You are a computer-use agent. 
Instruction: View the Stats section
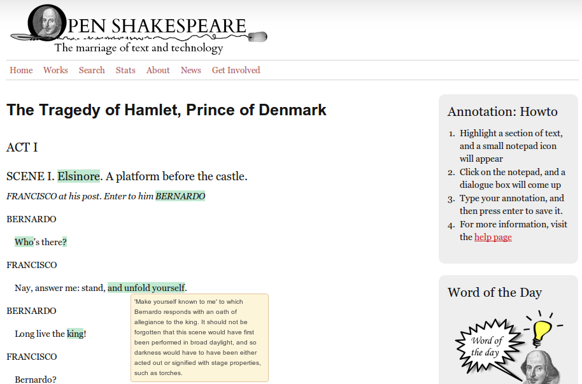pyautogui.click(x=125, y=70)
